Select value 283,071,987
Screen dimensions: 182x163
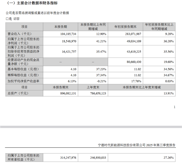point(133,34)
